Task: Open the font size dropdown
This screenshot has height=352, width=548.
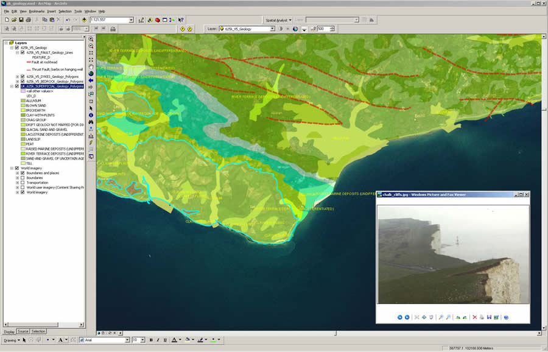Action: [142, 340]
